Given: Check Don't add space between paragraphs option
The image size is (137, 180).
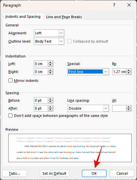Looking at the screenshot, I should click(11, 116).
